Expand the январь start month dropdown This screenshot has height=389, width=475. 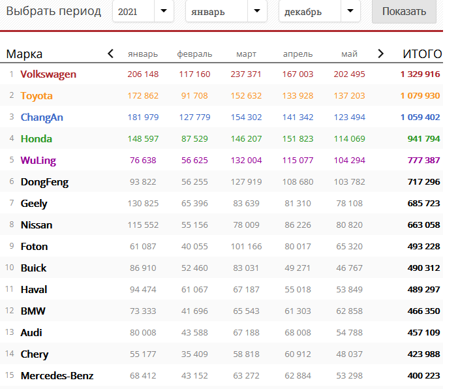(x=226, y=11)
